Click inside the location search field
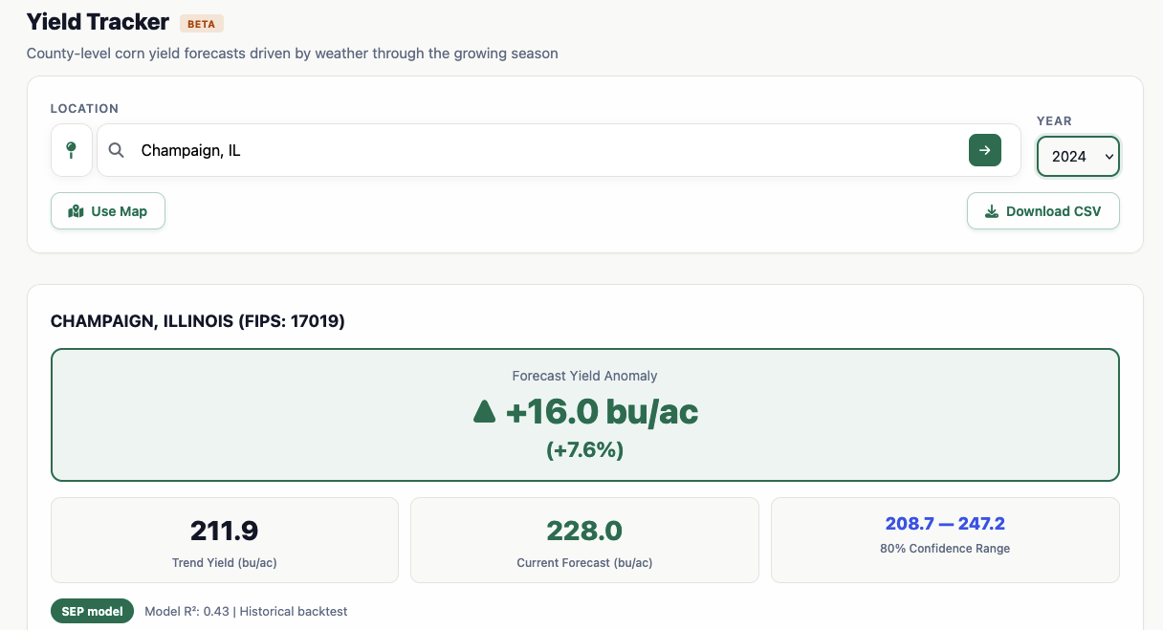The width and height of the screenshot is (1163, 630). point(478,150)
